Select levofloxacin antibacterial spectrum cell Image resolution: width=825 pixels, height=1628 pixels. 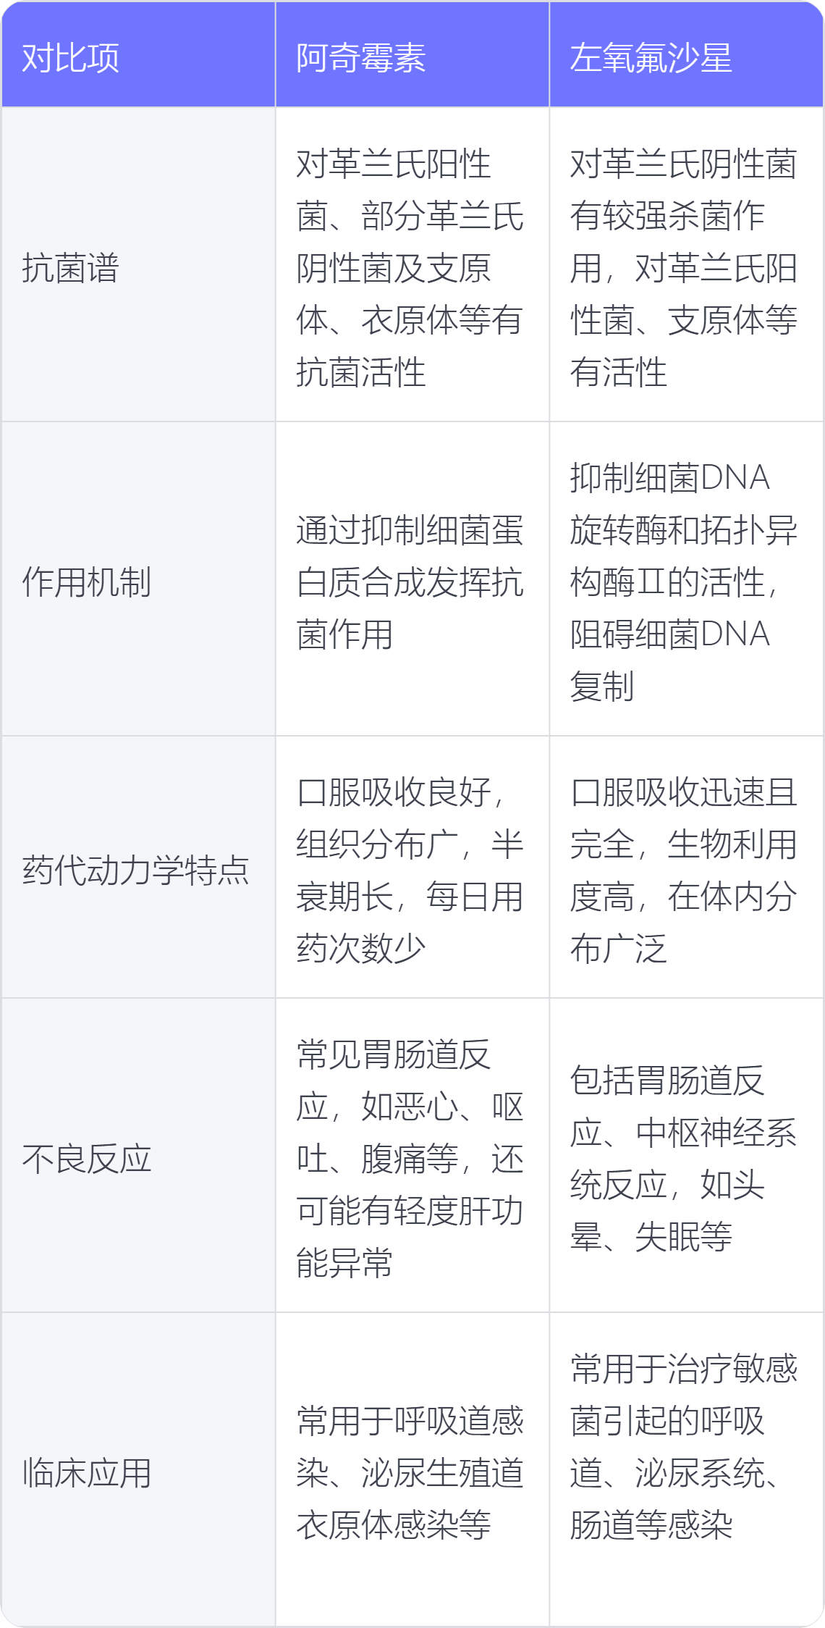click(686, 265)
